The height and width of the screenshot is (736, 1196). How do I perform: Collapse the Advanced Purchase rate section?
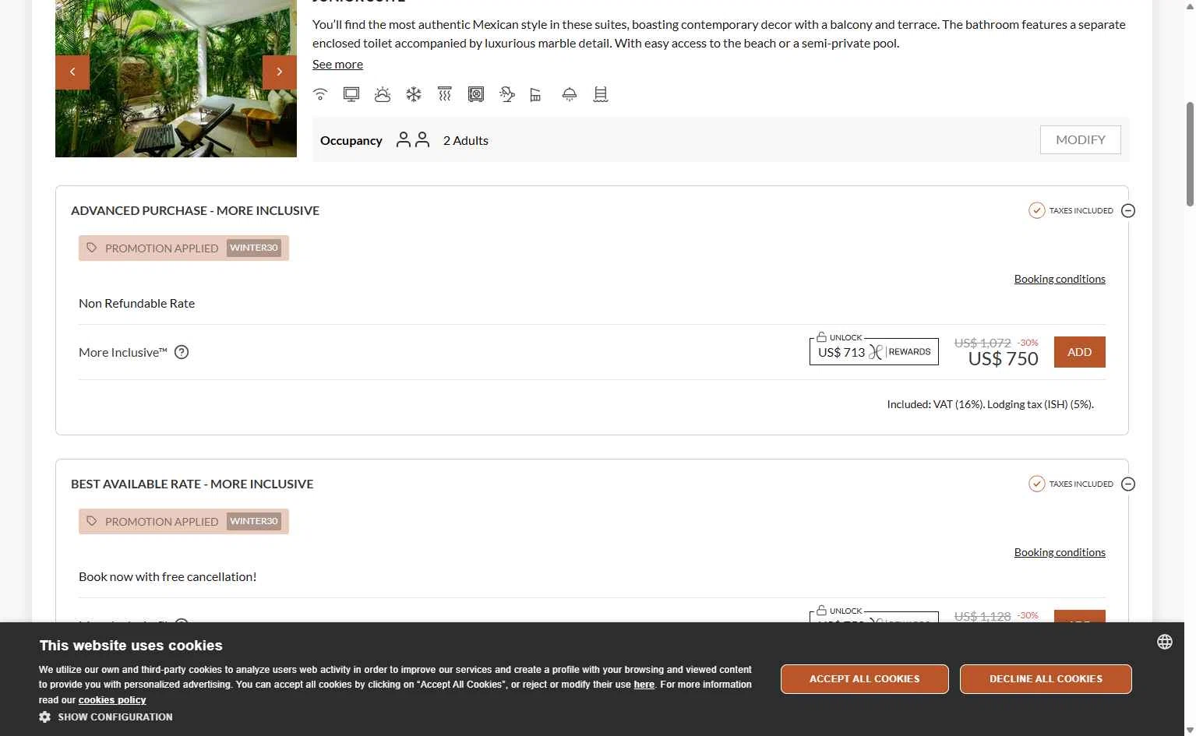(1128, 210)
